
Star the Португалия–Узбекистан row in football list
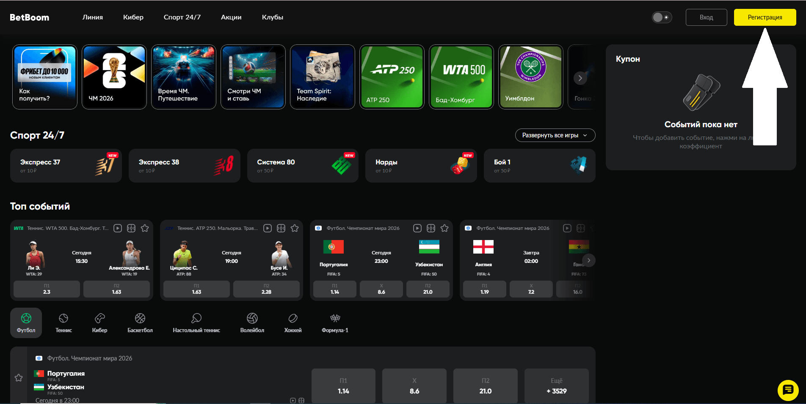[x=19, y=378]
